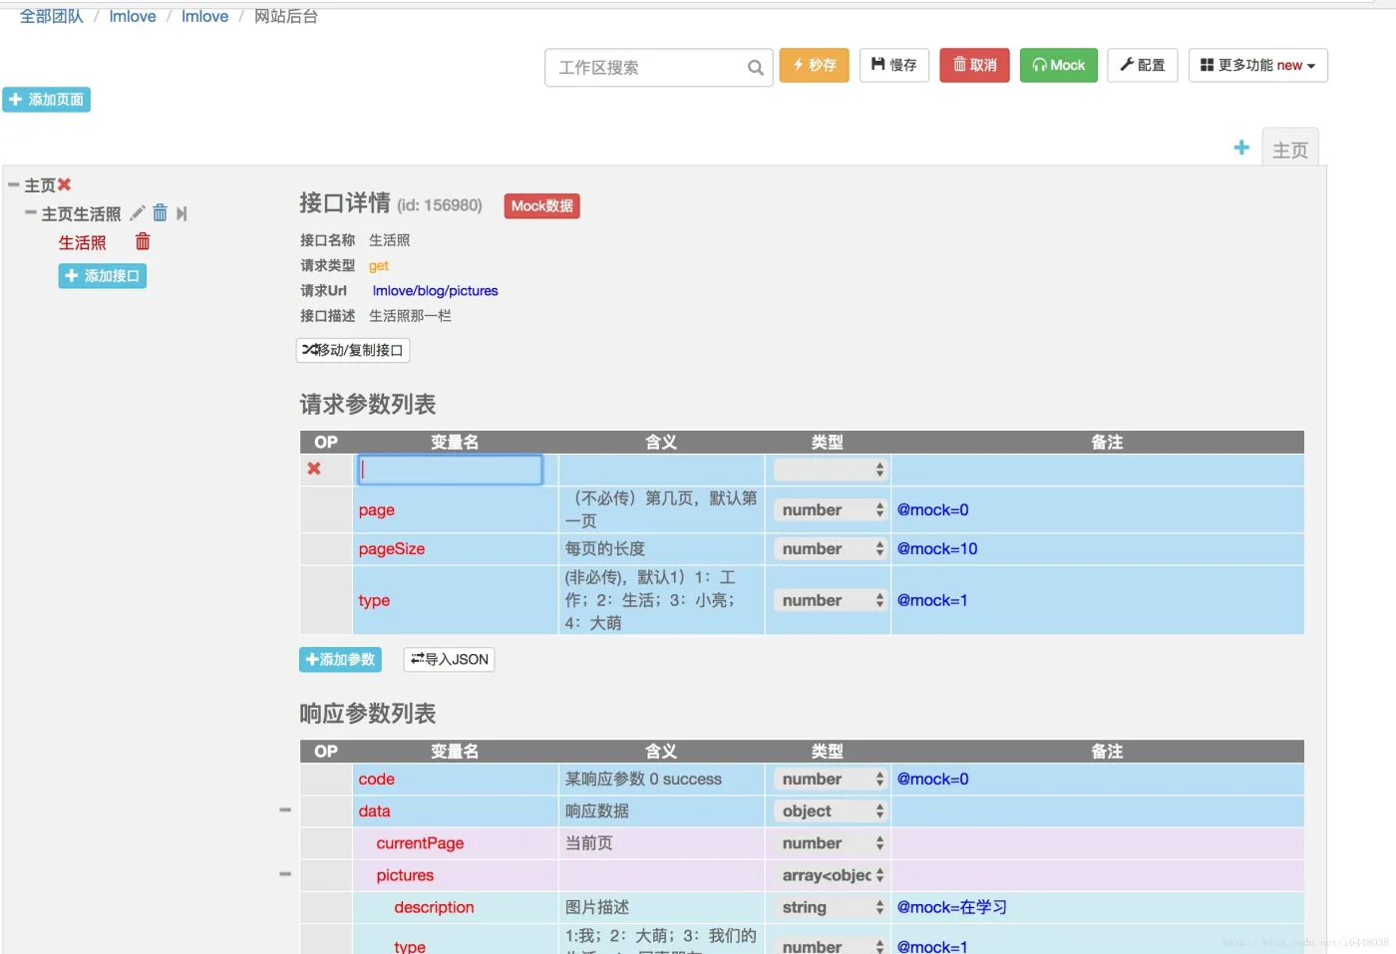Collapse the 主页生活照 tree node
Image resolution: width=1396 pixels, height=954 pixels.
coord(31,213)
